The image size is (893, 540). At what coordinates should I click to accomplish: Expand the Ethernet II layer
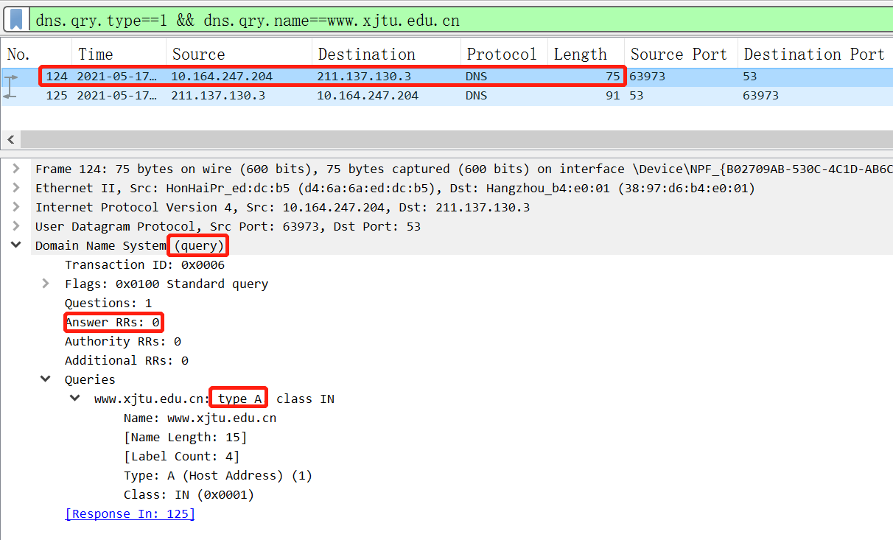[16, 188]
